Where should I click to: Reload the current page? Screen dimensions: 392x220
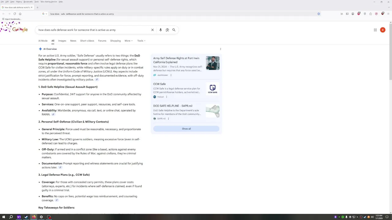coord(14,14)
